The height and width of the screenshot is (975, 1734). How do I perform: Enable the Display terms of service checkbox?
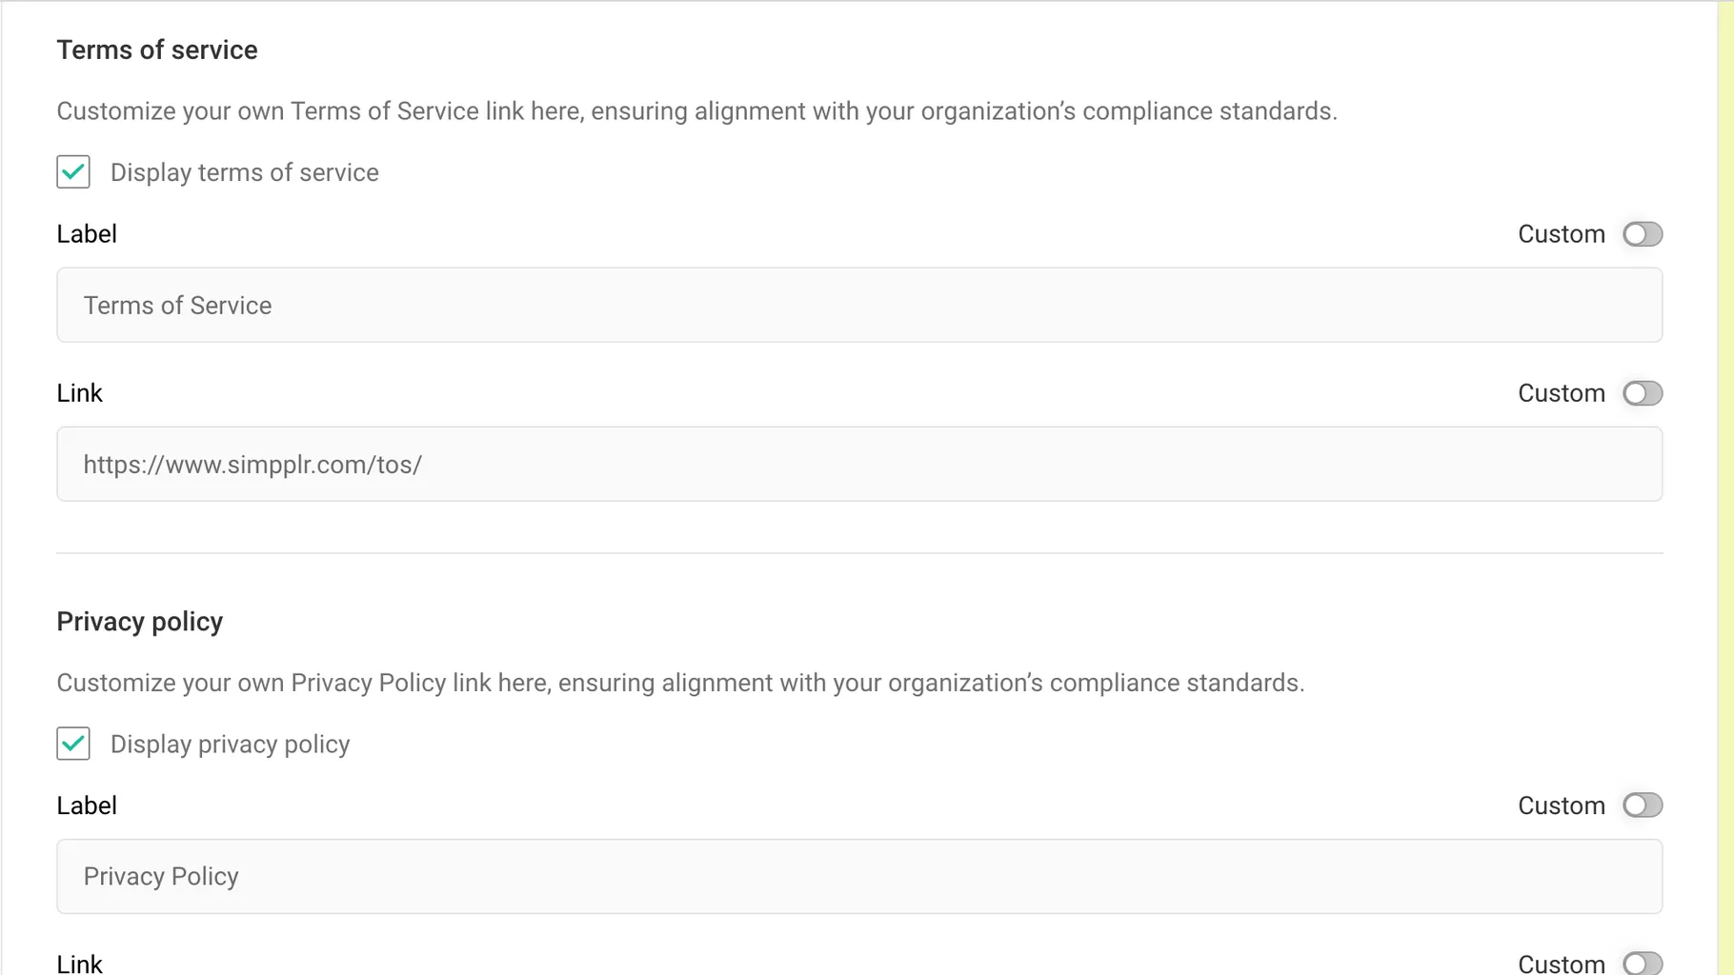pos(72,172)
